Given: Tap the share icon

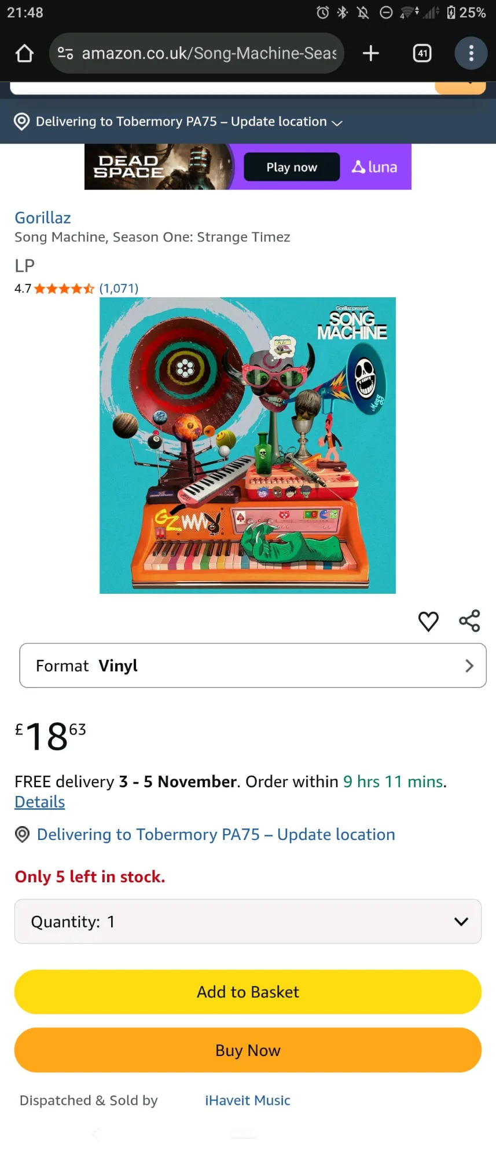Looking at the screenshot, I should click(469, 620).
